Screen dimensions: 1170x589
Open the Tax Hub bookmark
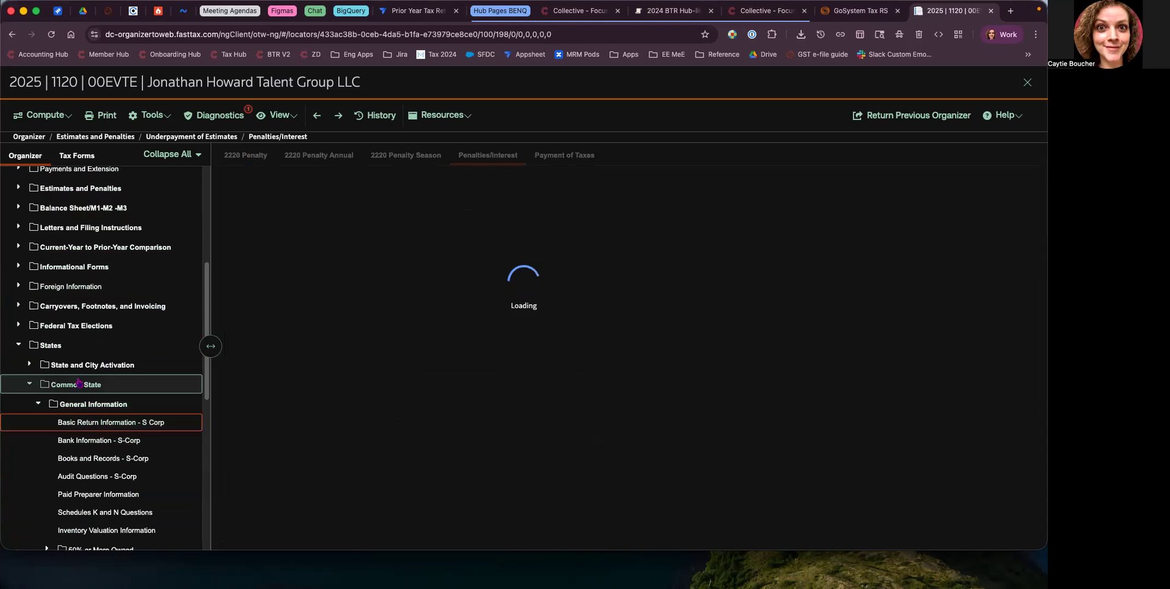point(228,55)
